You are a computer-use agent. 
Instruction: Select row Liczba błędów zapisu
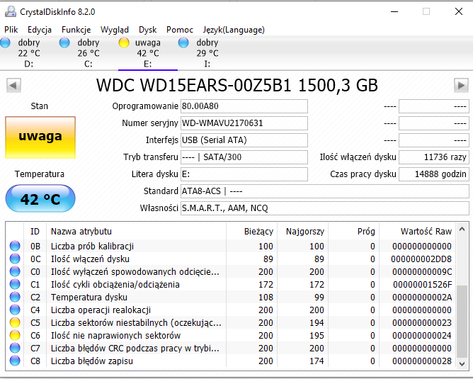coord(231,361)
